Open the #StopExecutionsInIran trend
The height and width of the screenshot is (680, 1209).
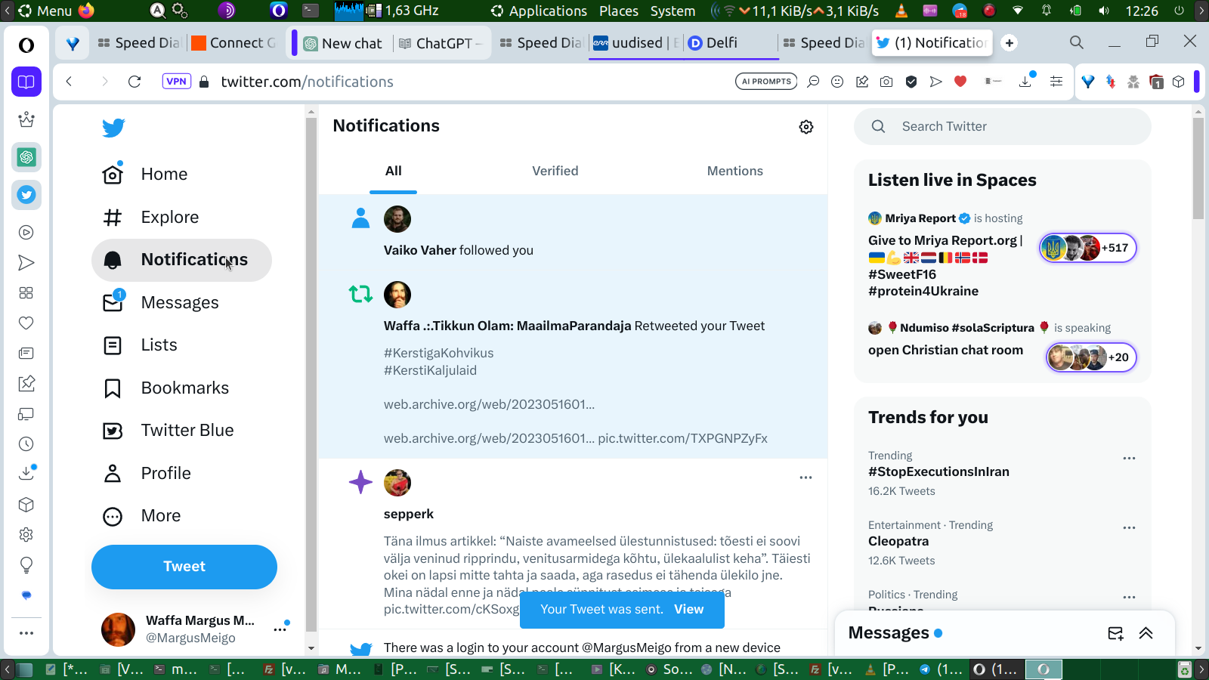[x=938, y=472]
